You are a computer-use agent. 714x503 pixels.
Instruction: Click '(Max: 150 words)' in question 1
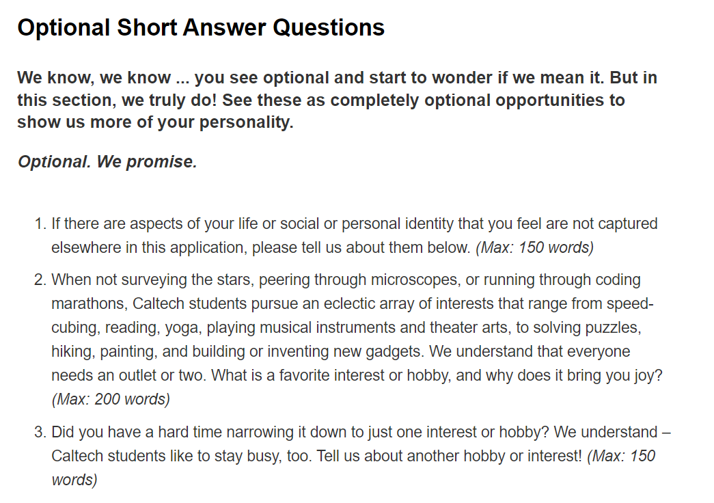(x=535, y=247)
